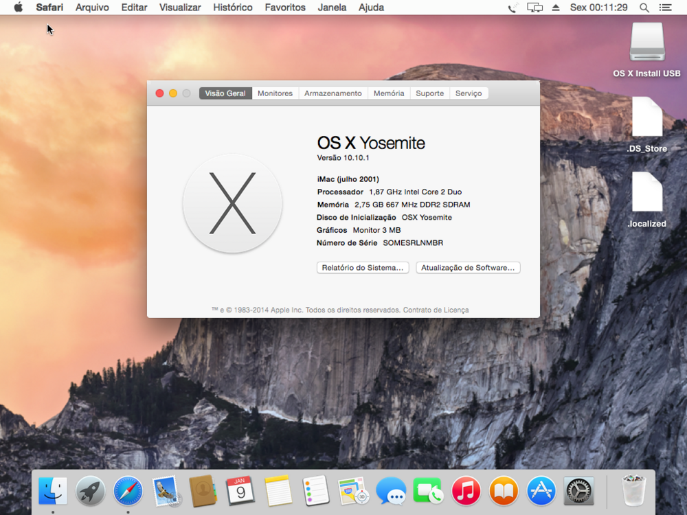Open Finder from the Dock
Screen dimensions: 687x515
tap(53, 491)
